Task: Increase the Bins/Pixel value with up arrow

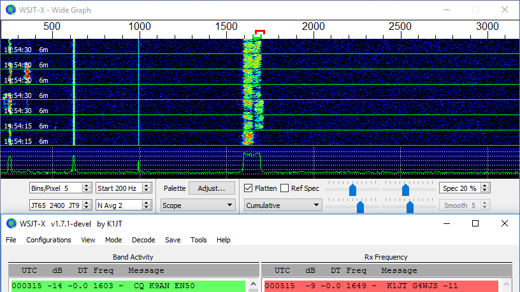Action: click(x=87, y=186)
